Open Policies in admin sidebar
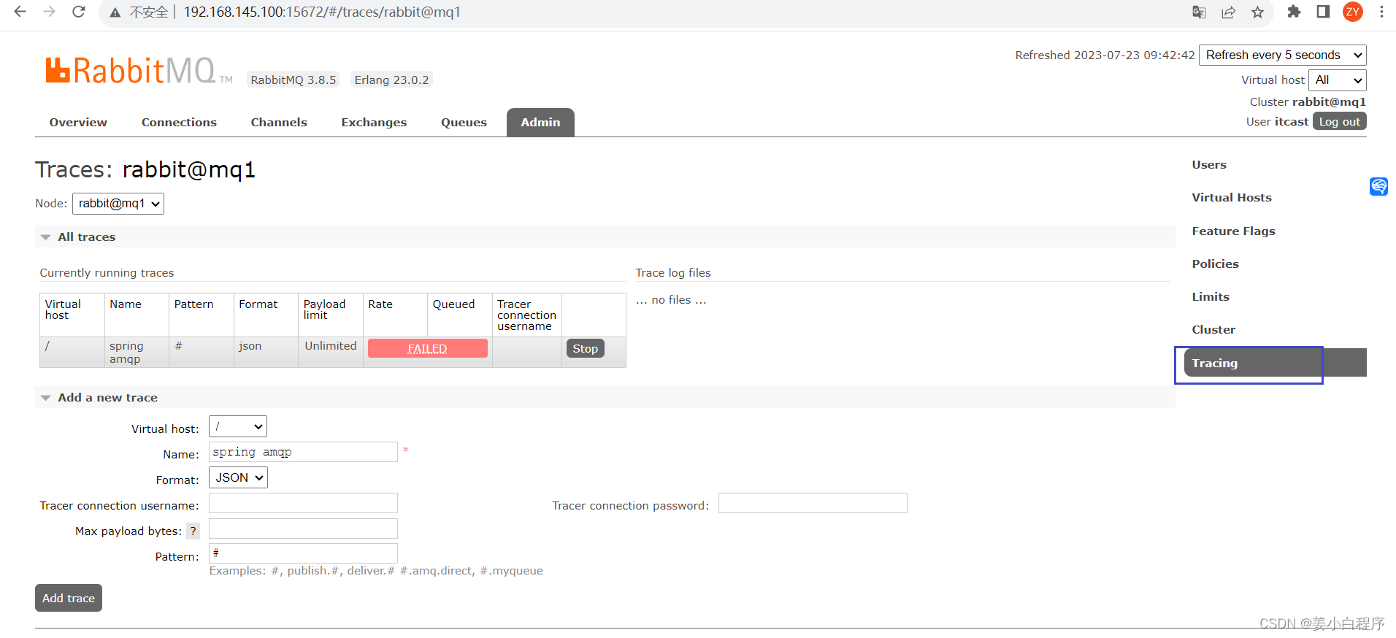 click(1215, 264)
